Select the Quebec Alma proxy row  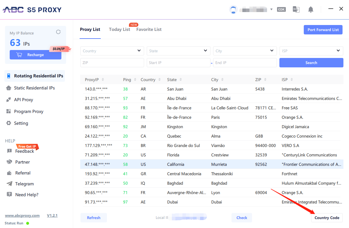(212, 136)
